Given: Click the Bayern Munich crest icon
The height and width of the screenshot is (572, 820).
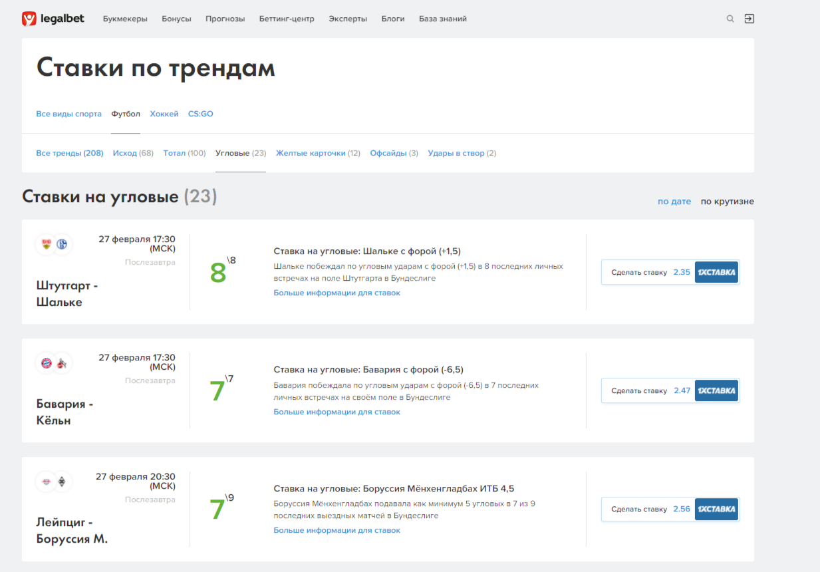Looking at the screenshot, I should click(46, 363).
